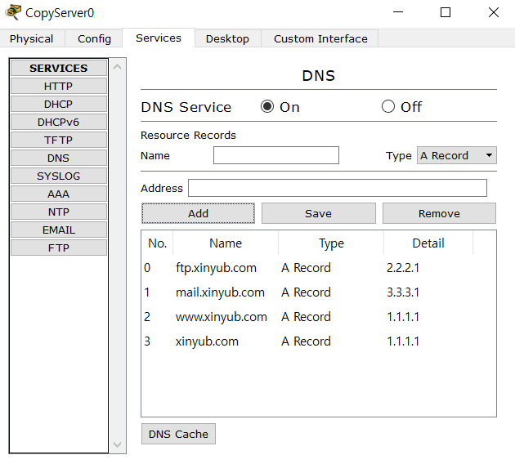Focus the Name input field
Image resolution: width=515 pixels, height=464 pixels.
click(276, 155)
